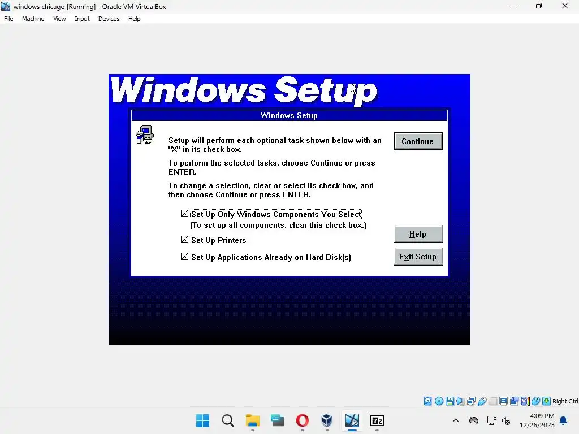Click the network adapters indicator icon
Image resolution: width=579 pixels, height=434 pixels.
pyautogui.click(x=471, y=401)
